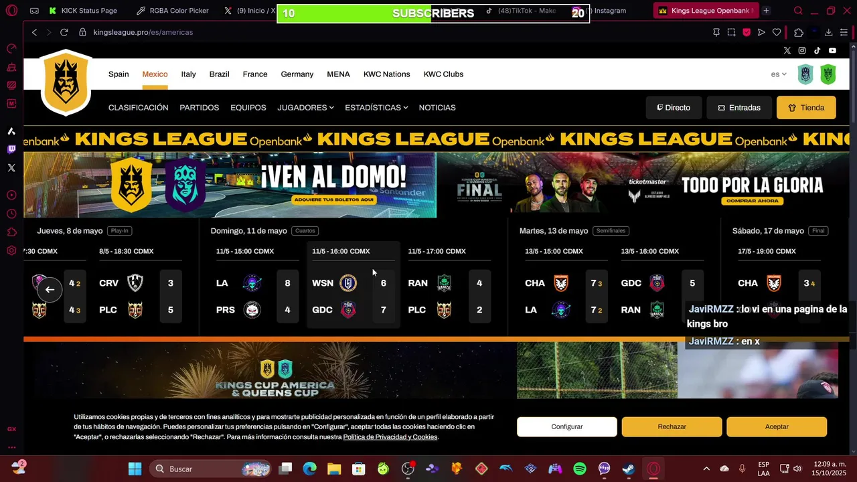Click the Windows Buscar search box
The width and height of the screenshot is (857, 482).
(210, 469)
